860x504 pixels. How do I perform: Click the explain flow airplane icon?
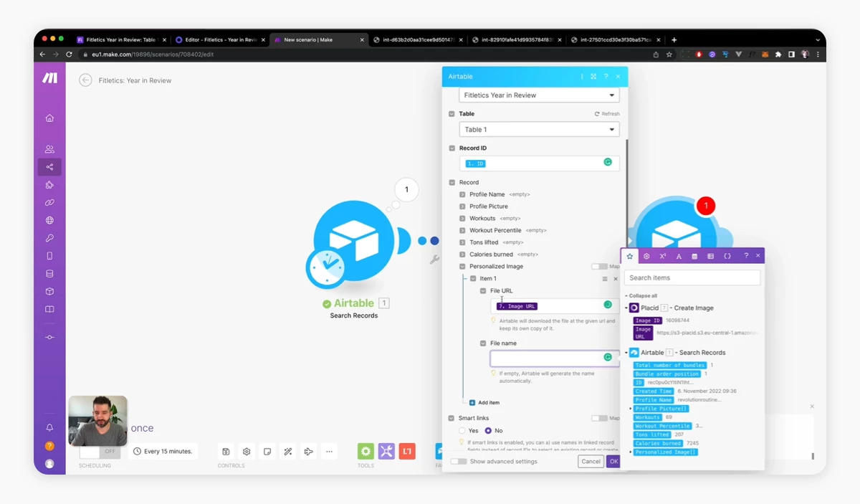point(309,452)
